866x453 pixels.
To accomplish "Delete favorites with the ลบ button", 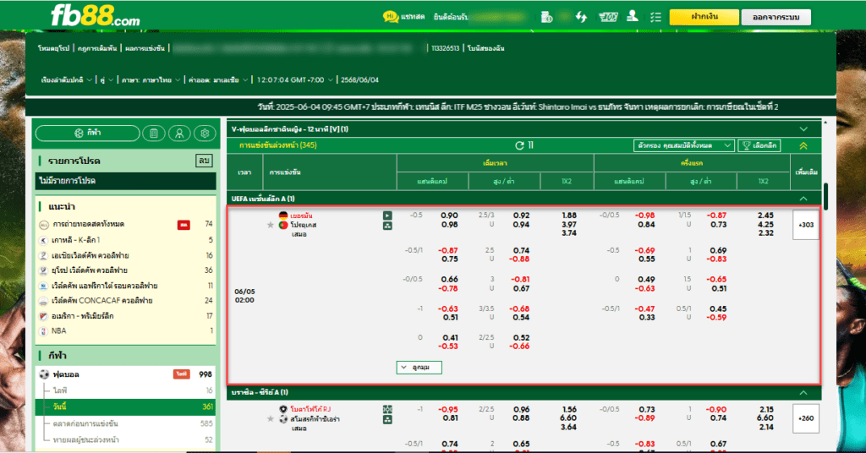I will (x=204, y=161).
